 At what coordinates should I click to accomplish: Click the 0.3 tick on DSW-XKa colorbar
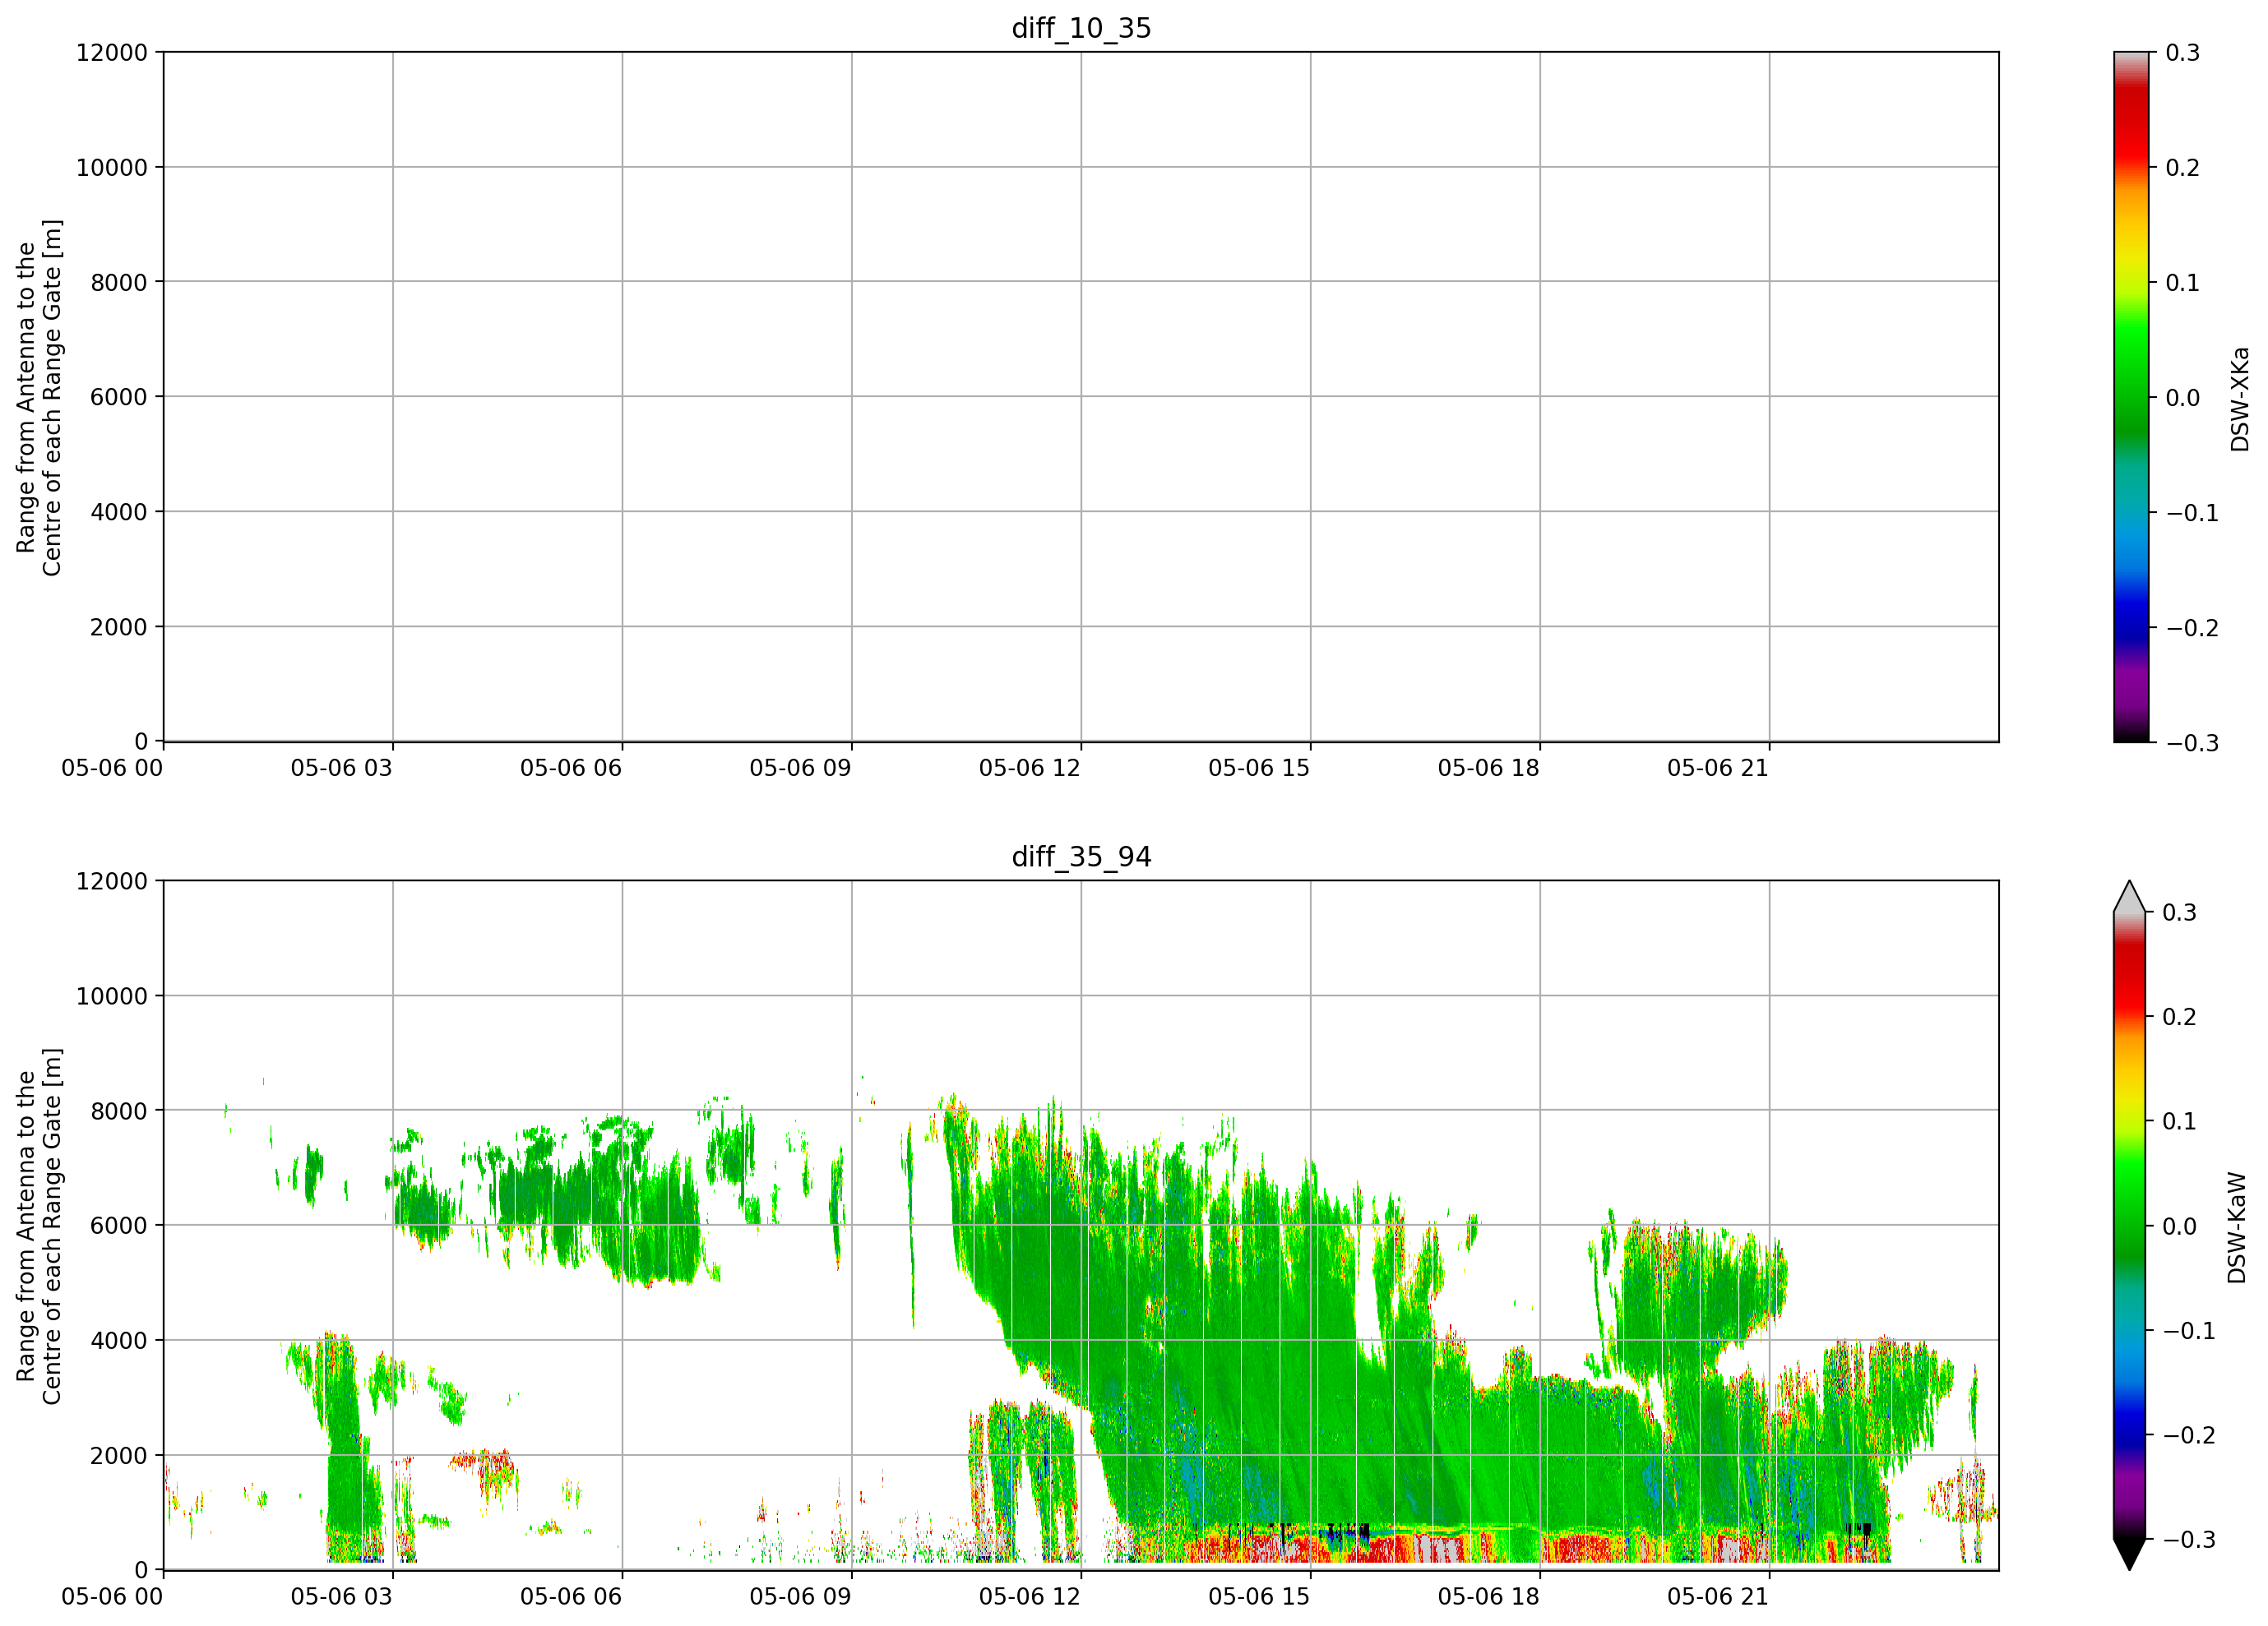pyautogui.click(x=2183, y=52)
